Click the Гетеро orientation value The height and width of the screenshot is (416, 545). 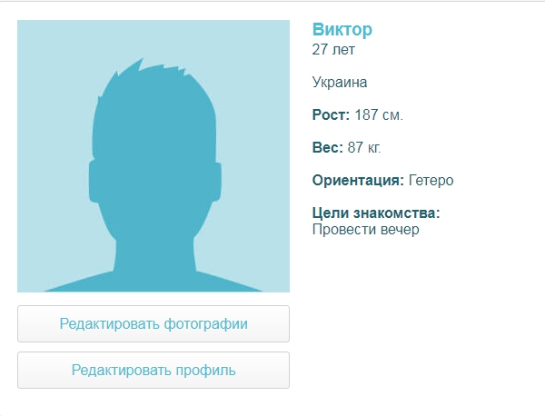431,181
